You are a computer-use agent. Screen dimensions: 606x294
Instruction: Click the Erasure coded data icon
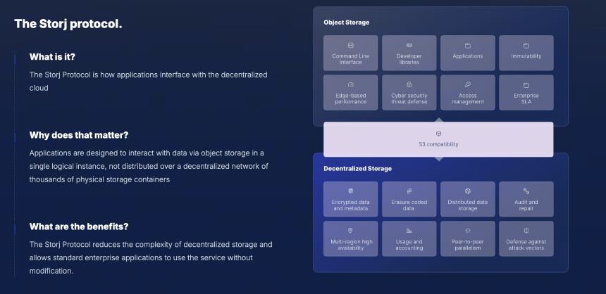coord(409,191)
